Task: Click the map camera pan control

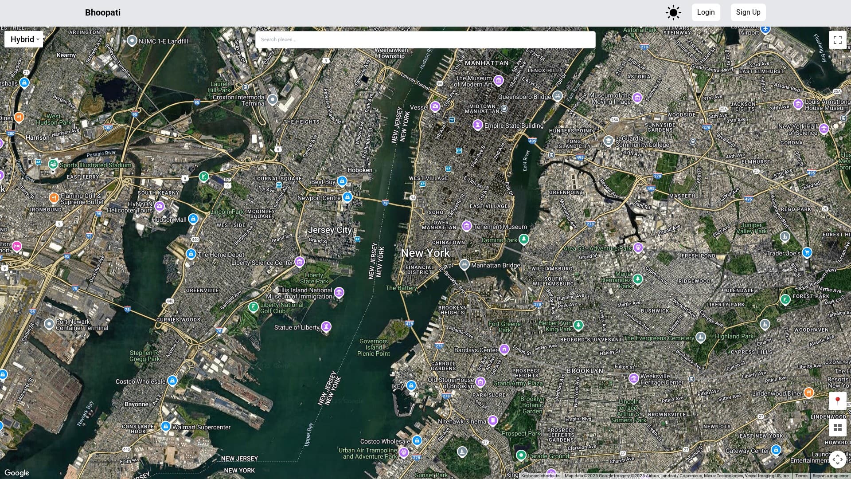Action: click(x=837, y=459)
